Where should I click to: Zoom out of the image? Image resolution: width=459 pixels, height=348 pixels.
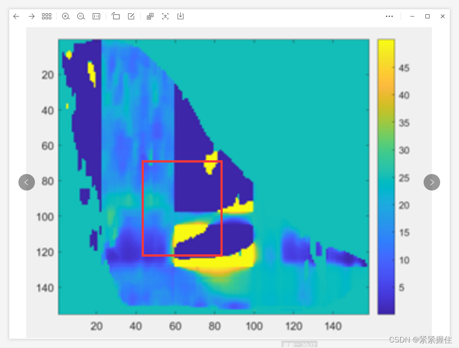[x=81, y=16]
